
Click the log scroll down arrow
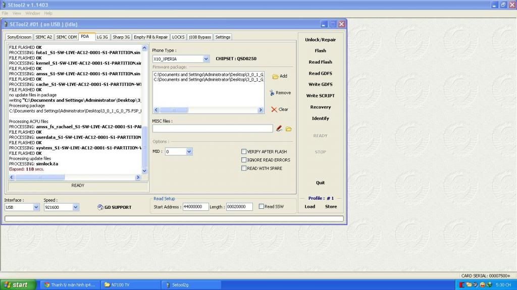[144, 170]
